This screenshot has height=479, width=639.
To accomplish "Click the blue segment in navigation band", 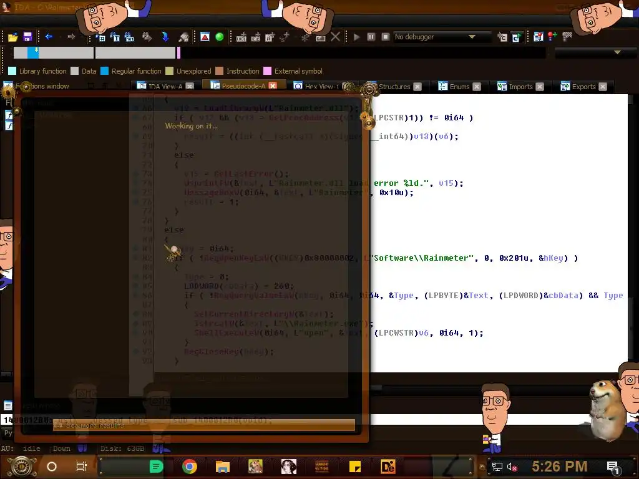I will pos(33,52).
